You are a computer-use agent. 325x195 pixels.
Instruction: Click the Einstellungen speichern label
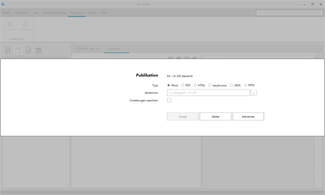(144, 100)
